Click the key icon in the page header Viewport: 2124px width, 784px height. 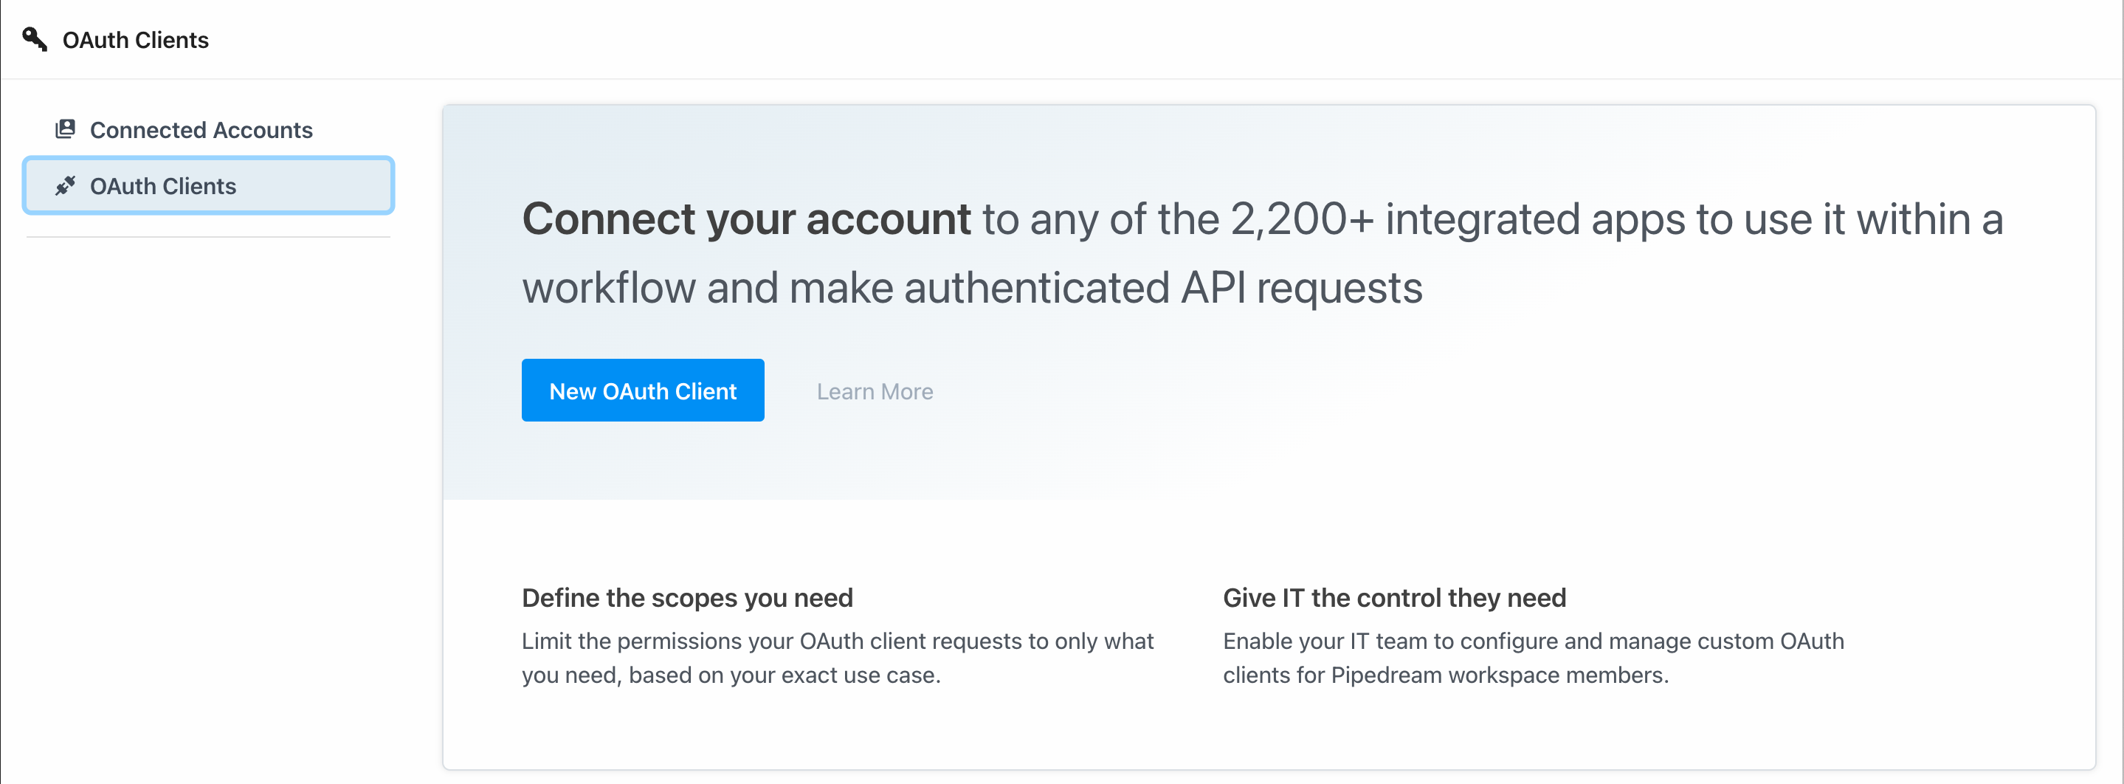[x=35, y=38]
